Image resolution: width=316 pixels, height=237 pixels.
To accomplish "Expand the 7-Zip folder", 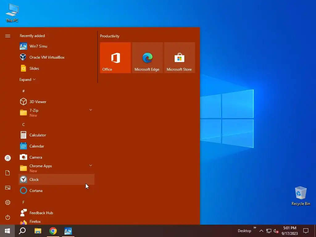I will pos(56,113).
